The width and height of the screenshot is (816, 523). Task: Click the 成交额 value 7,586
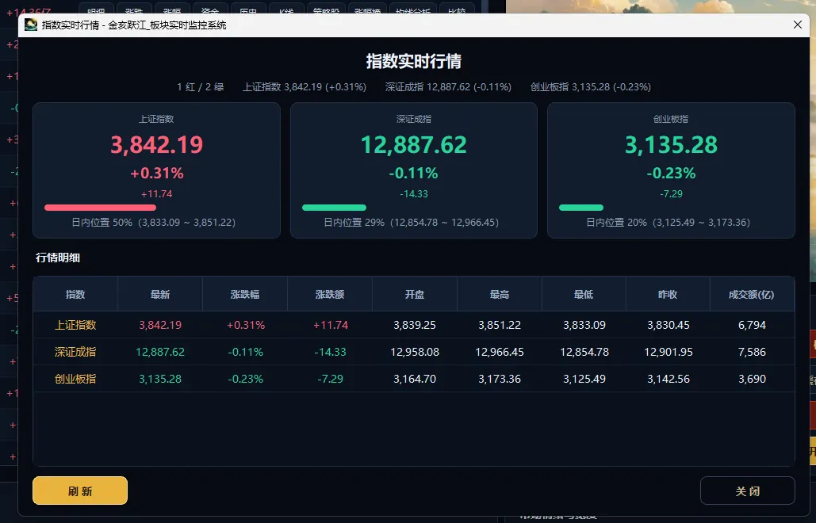752,352
